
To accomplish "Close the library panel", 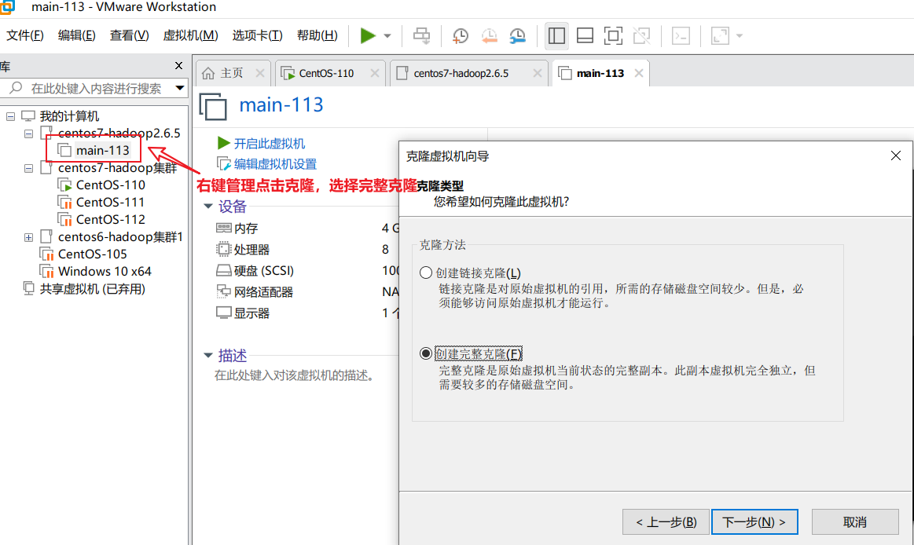I will [179, 66].
